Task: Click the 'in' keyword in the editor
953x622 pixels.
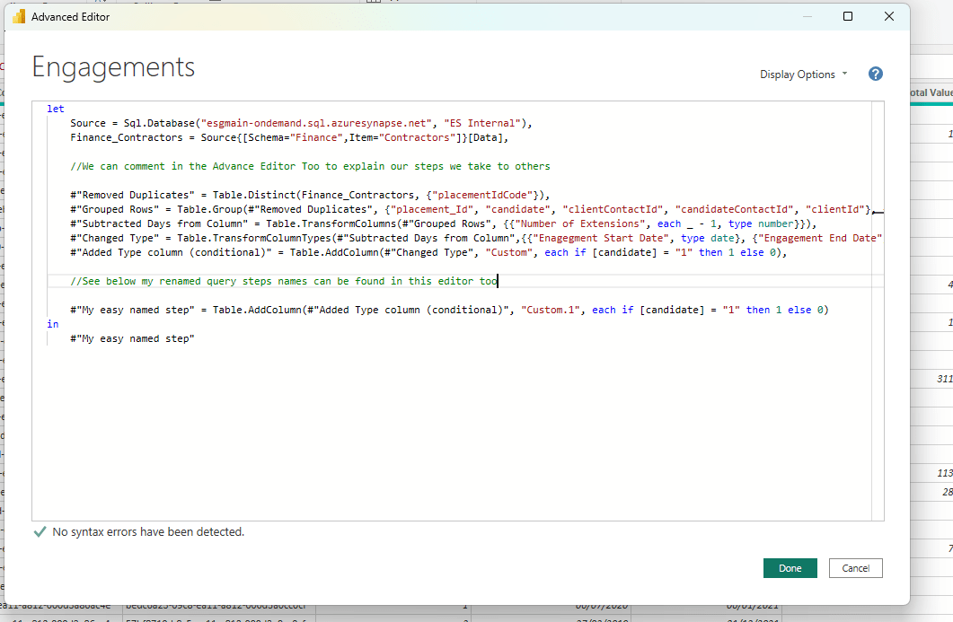Action: [52, 324]
